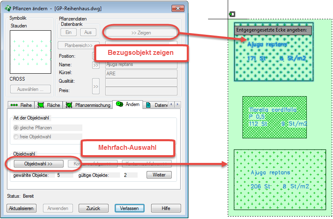Click the '>>' button beside Qualität and Preis
Image resolution: width=333 pixels, height=219 pixels.
[96, 86]
